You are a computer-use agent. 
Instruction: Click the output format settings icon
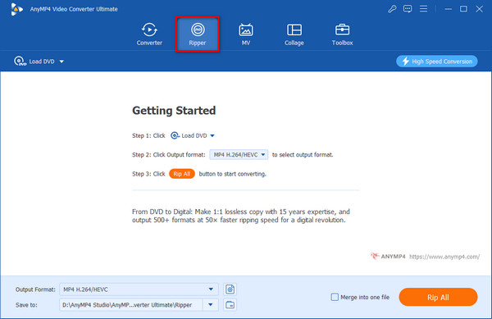230,289
